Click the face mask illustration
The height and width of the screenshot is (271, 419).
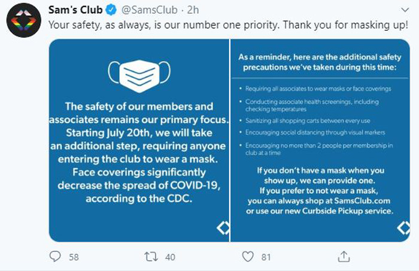pos(139,76)
